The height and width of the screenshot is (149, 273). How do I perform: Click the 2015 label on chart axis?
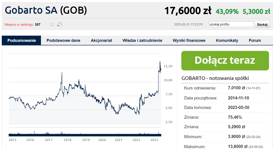pos(13,140)
